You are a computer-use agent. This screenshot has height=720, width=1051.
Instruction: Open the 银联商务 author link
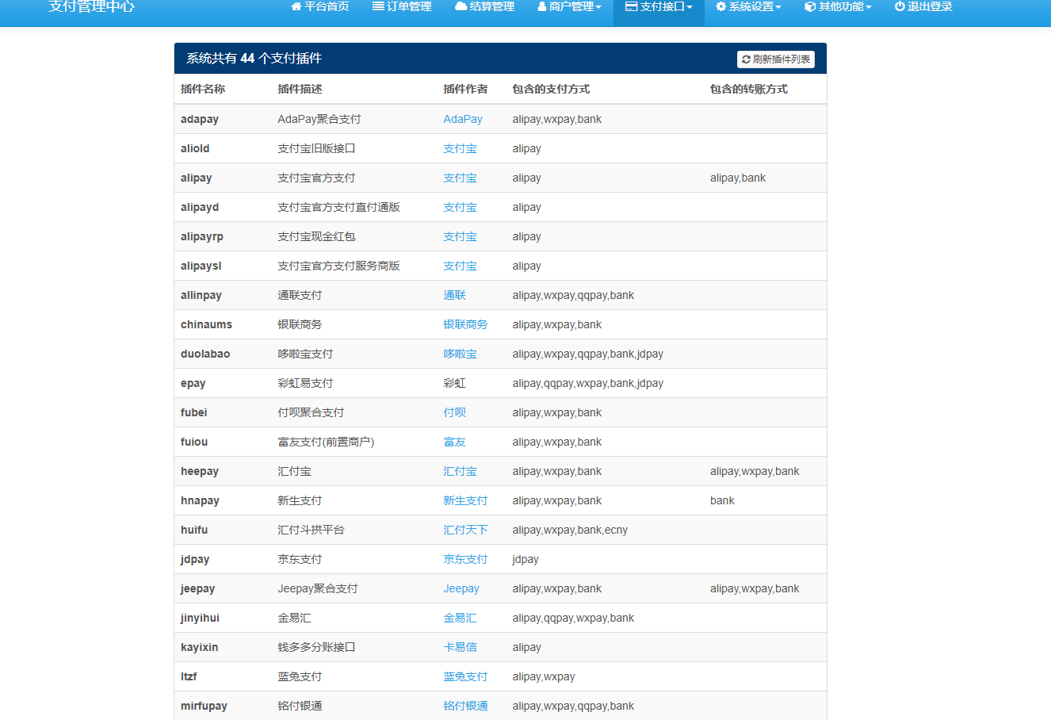(x=465, y=324)
